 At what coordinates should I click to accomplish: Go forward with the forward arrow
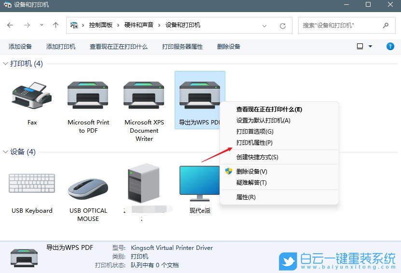tap(27, 25)
